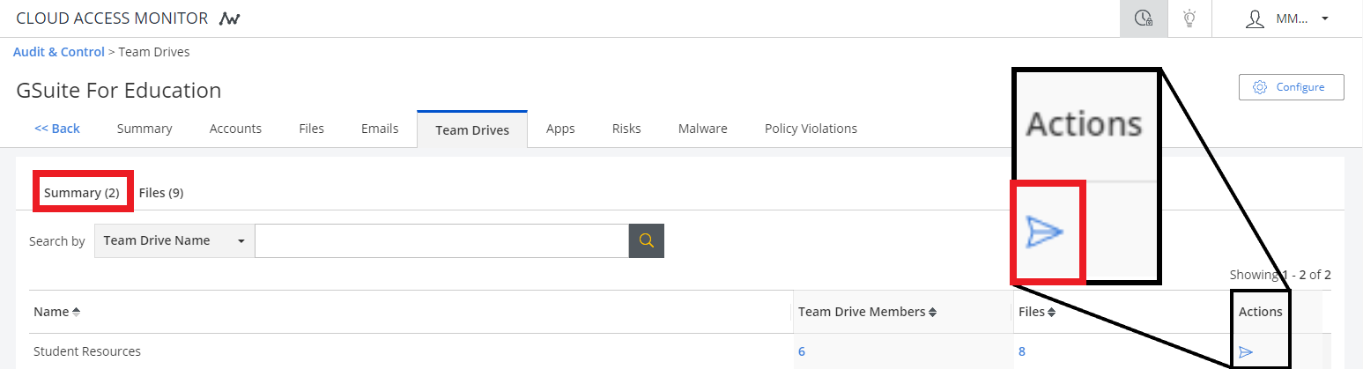This screenshot has height=369, width=1363.
Task: Focus the team drive search field
Action: click(441, 240)
